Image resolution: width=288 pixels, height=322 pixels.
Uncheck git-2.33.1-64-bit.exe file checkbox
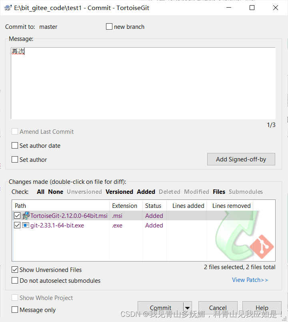[17, 225]
